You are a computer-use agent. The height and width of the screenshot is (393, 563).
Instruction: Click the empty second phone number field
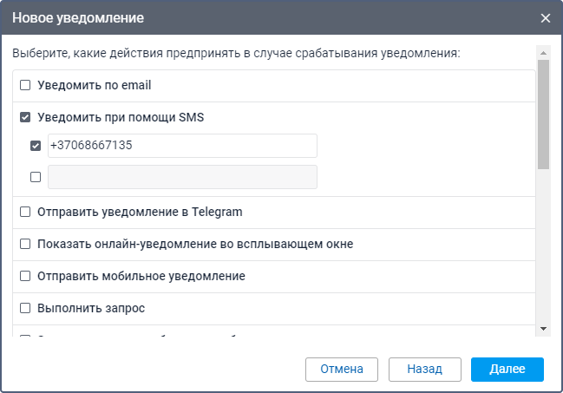pyautogui.click(x=182, y=177)
